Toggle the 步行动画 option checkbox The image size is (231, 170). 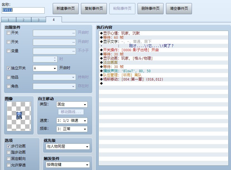pyautogui.click(x=9, y=146)
